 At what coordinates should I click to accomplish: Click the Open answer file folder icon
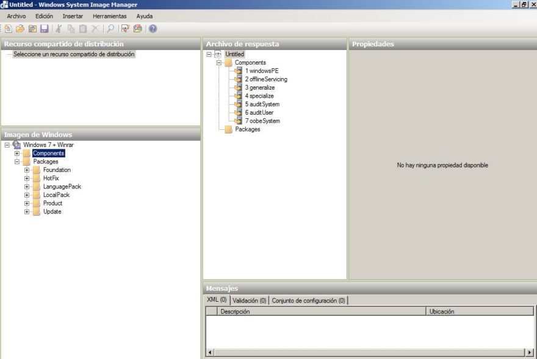[x=20, y=29]
